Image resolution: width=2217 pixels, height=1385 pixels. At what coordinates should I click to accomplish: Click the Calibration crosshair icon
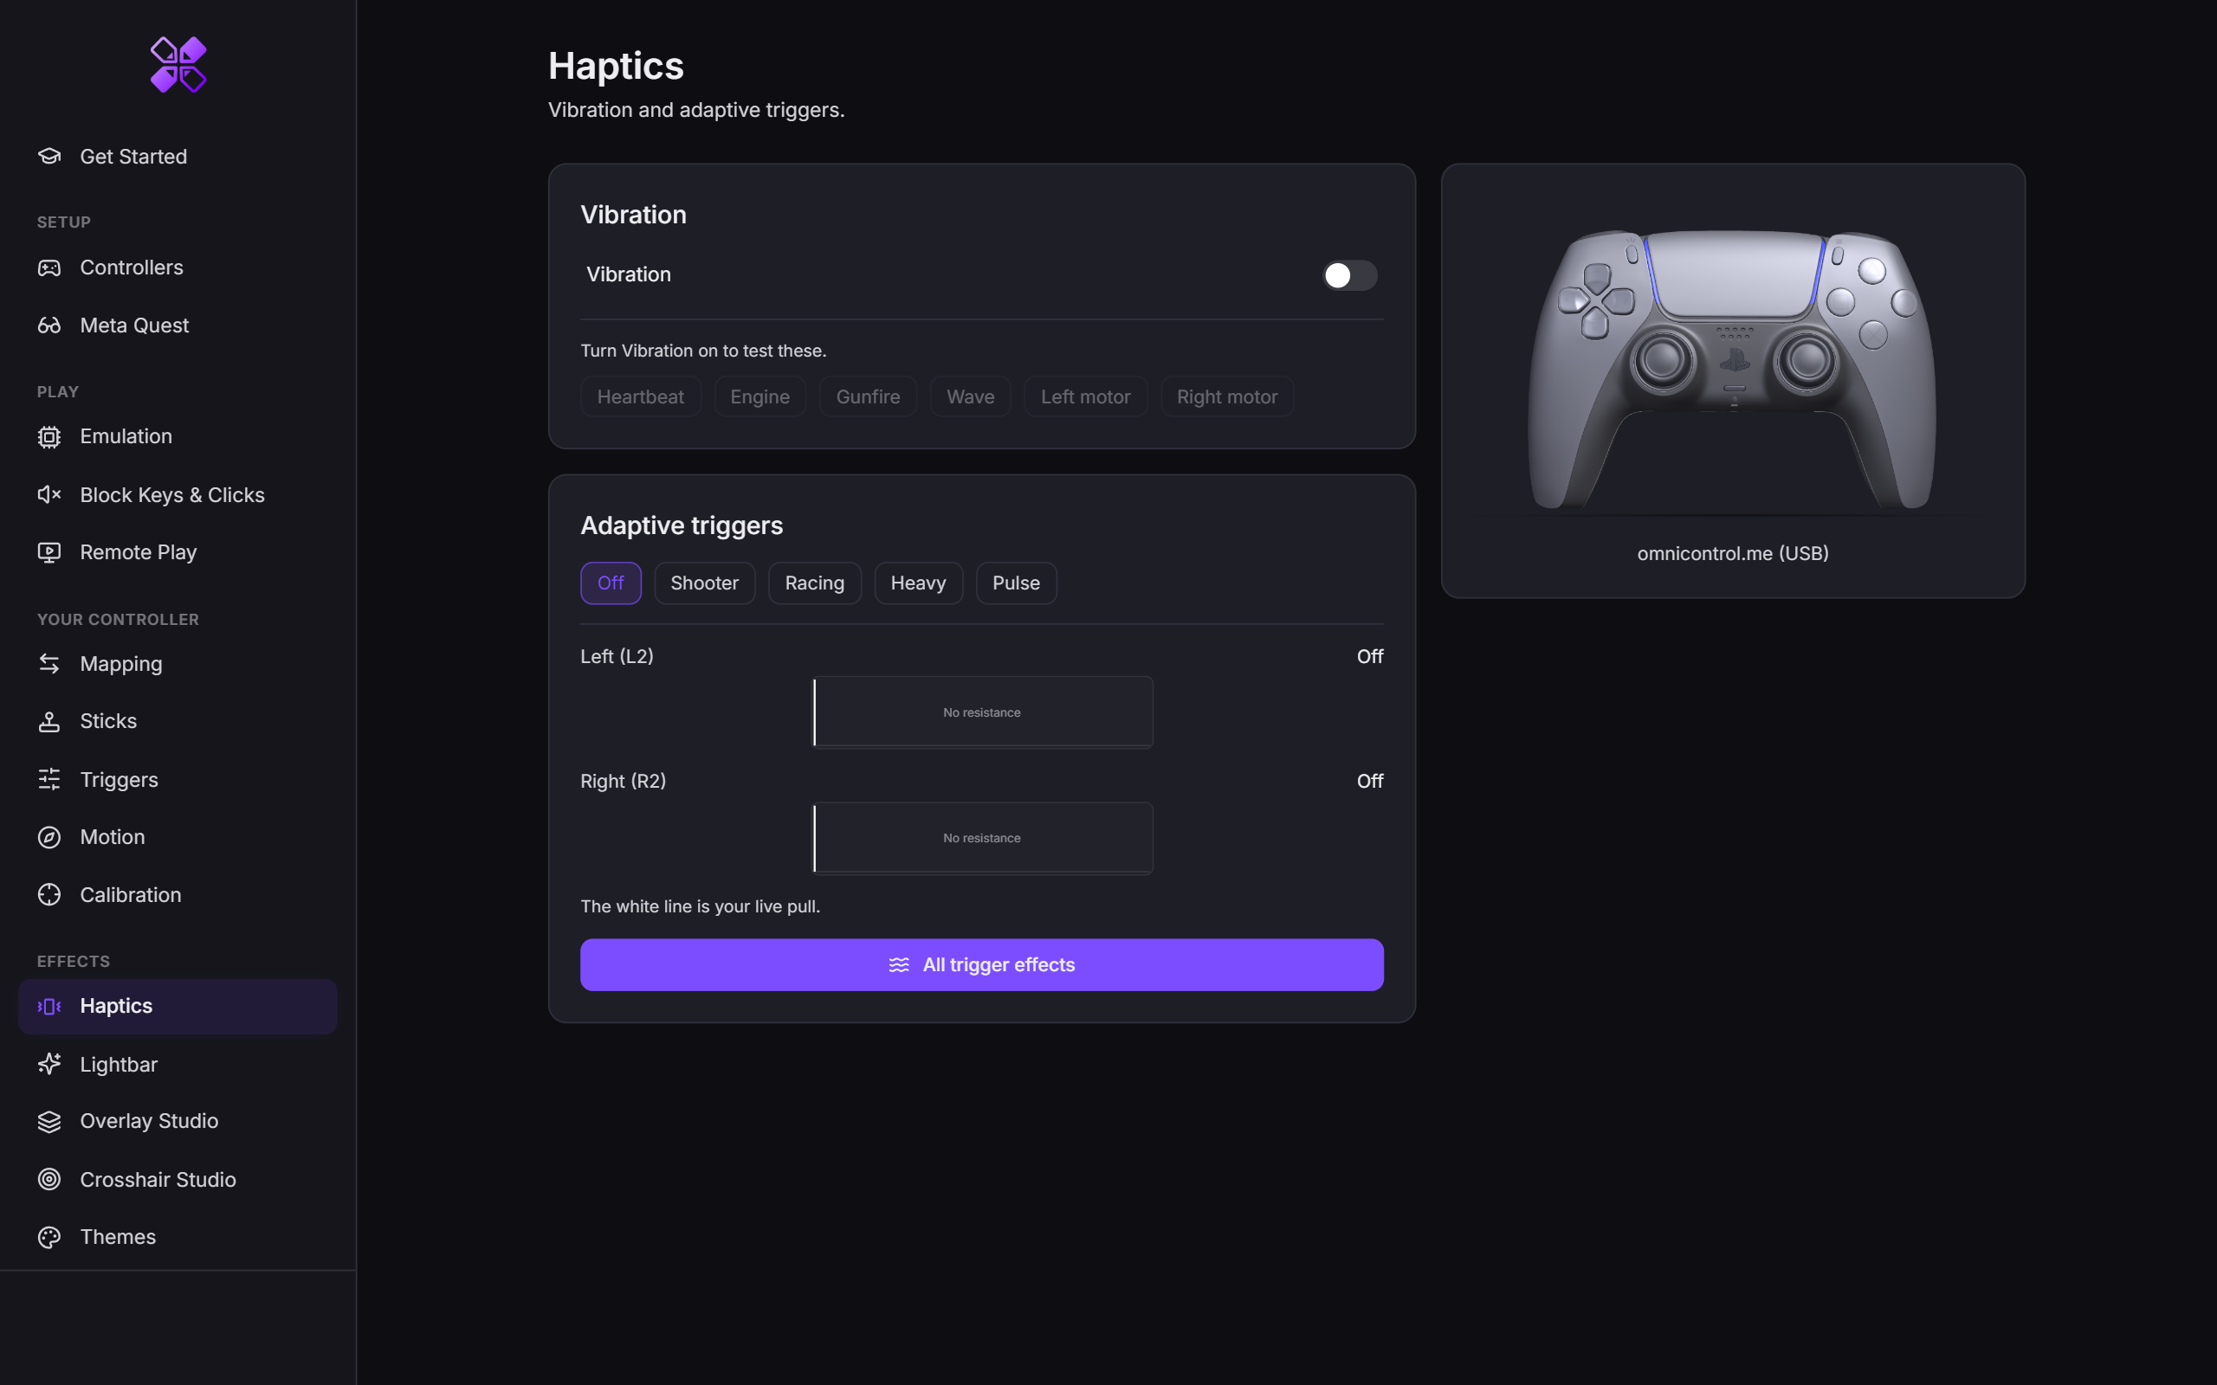pos(49,895)
